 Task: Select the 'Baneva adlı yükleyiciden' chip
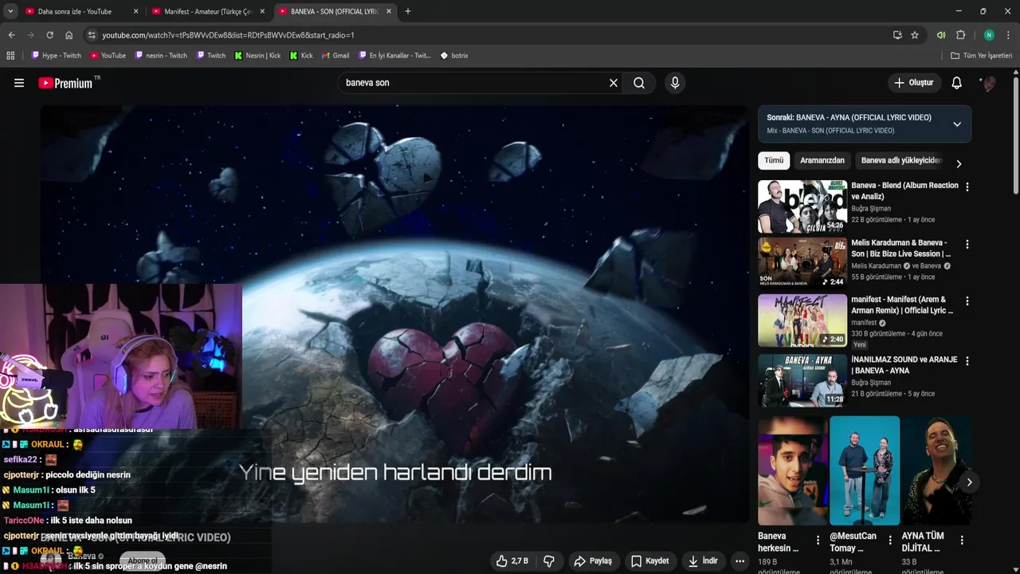(x=901, y=160)
